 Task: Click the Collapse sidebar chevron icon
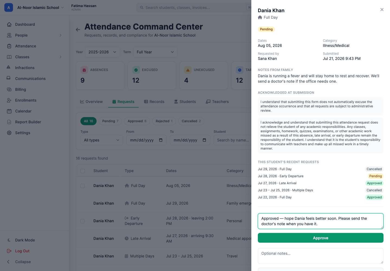click(x=8, y=262)
